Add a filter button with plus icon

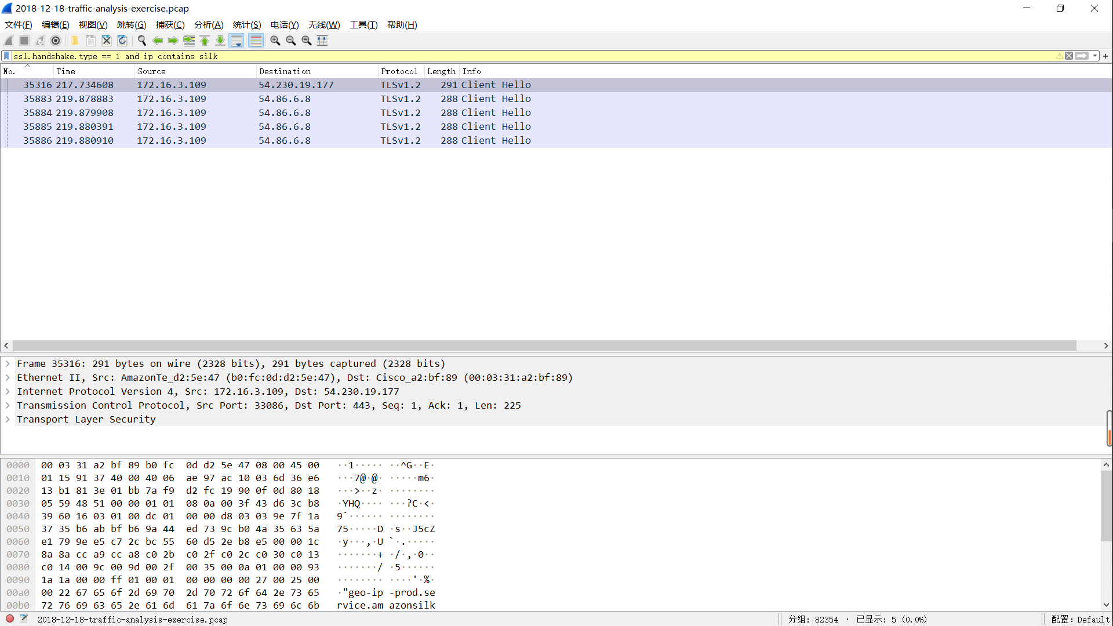point(1105,56)
